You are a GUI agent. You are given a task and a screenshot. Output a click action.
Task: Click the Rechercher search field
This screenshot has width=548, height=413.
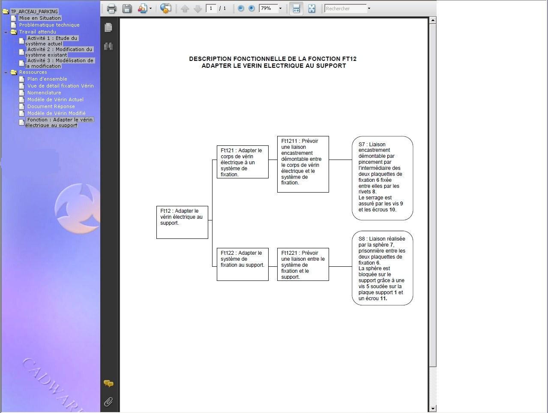click(345, 9)
